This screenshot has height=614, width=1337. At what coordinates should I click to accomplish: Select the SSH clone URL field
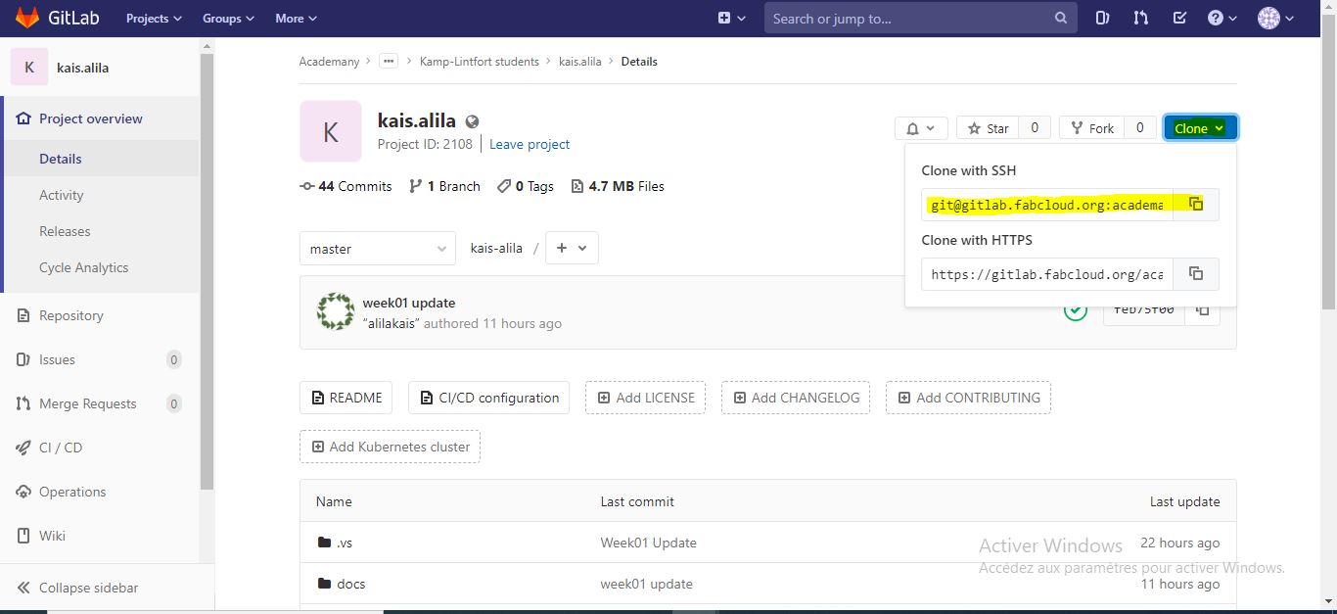[x=1047, y=205]
